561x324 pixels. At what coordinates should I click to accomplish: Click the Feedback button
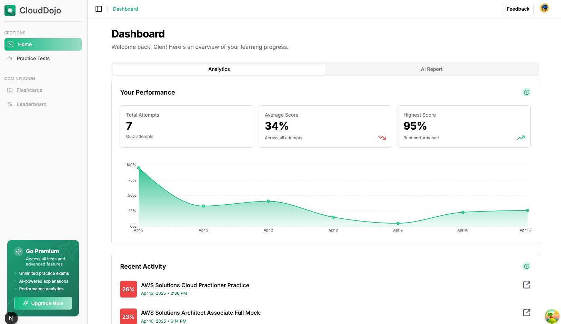point(518,9)
